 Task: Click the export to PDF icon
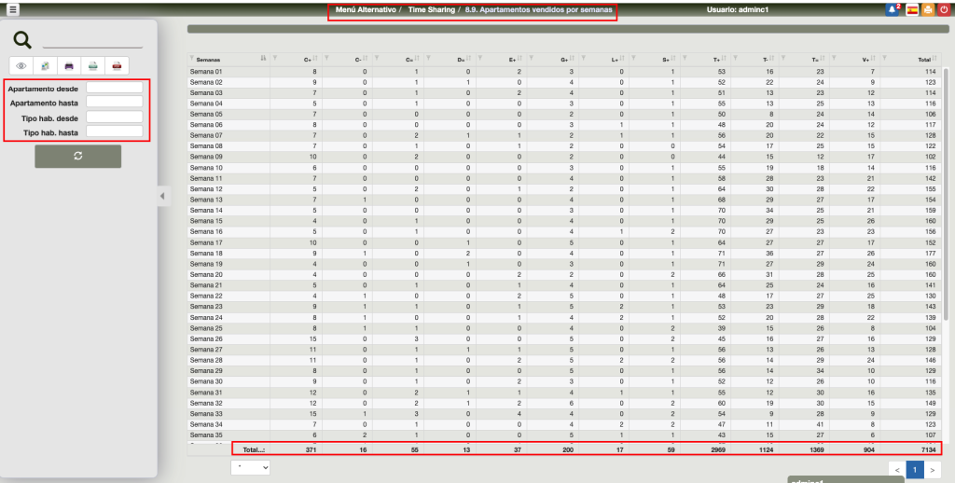tap(117, 66)
